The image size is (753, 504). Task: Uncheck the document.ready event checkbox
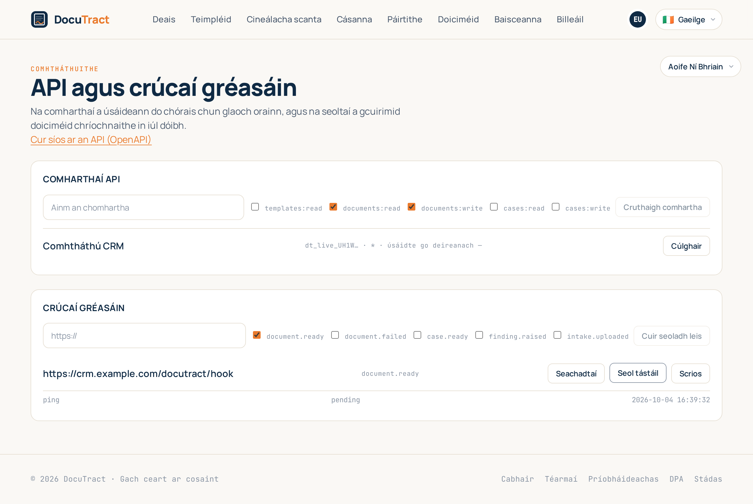pyautogui.click(x=257, y=335)
